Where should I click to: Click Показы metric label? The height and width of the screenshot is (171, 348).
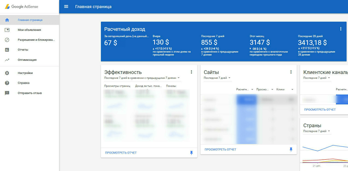[x=171, y=86]
